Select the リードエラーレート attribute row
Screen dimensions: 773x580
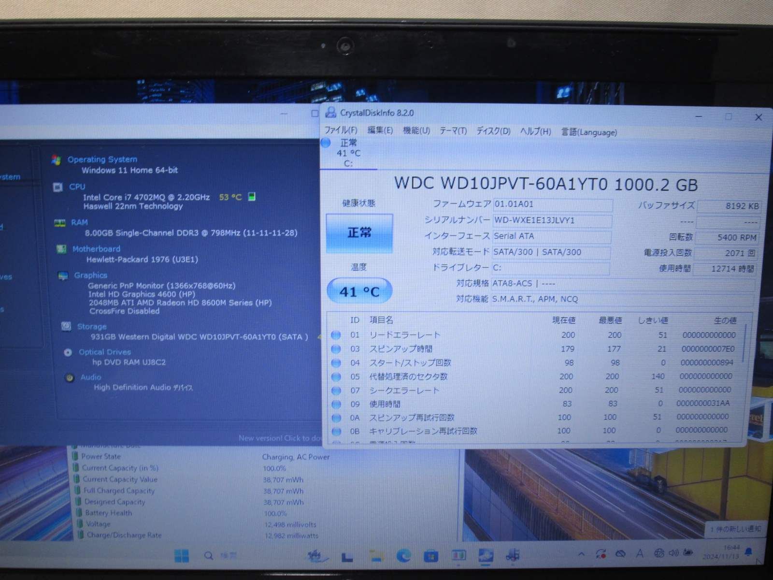tap(535, 335)
